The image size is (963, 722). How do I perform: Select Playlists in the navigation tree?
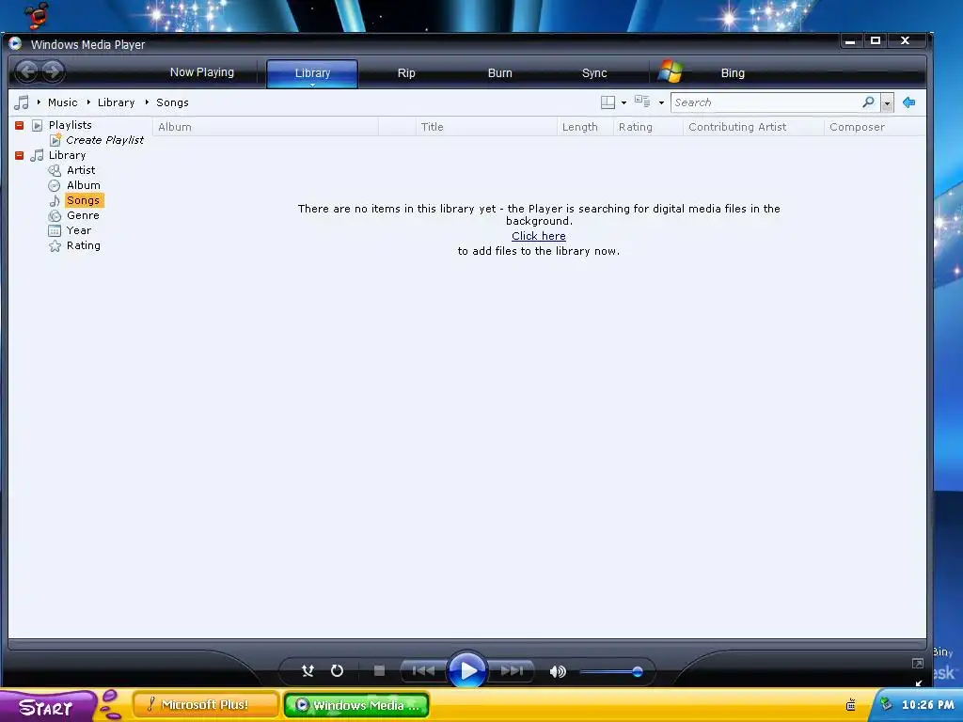click(70, 125)
